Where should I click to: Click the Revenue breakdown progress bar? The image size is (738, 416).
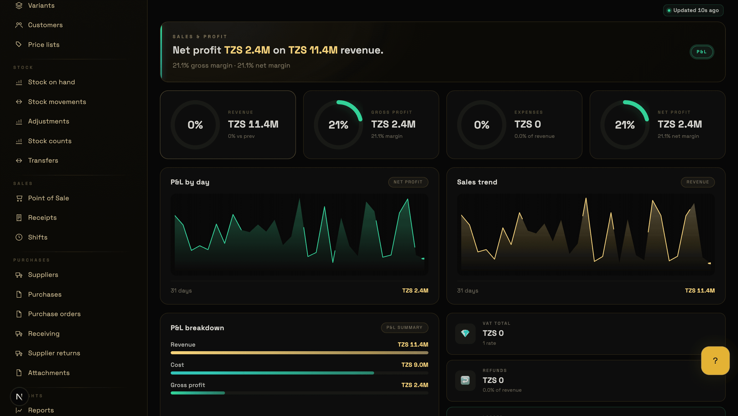click(x=299, y=353)
